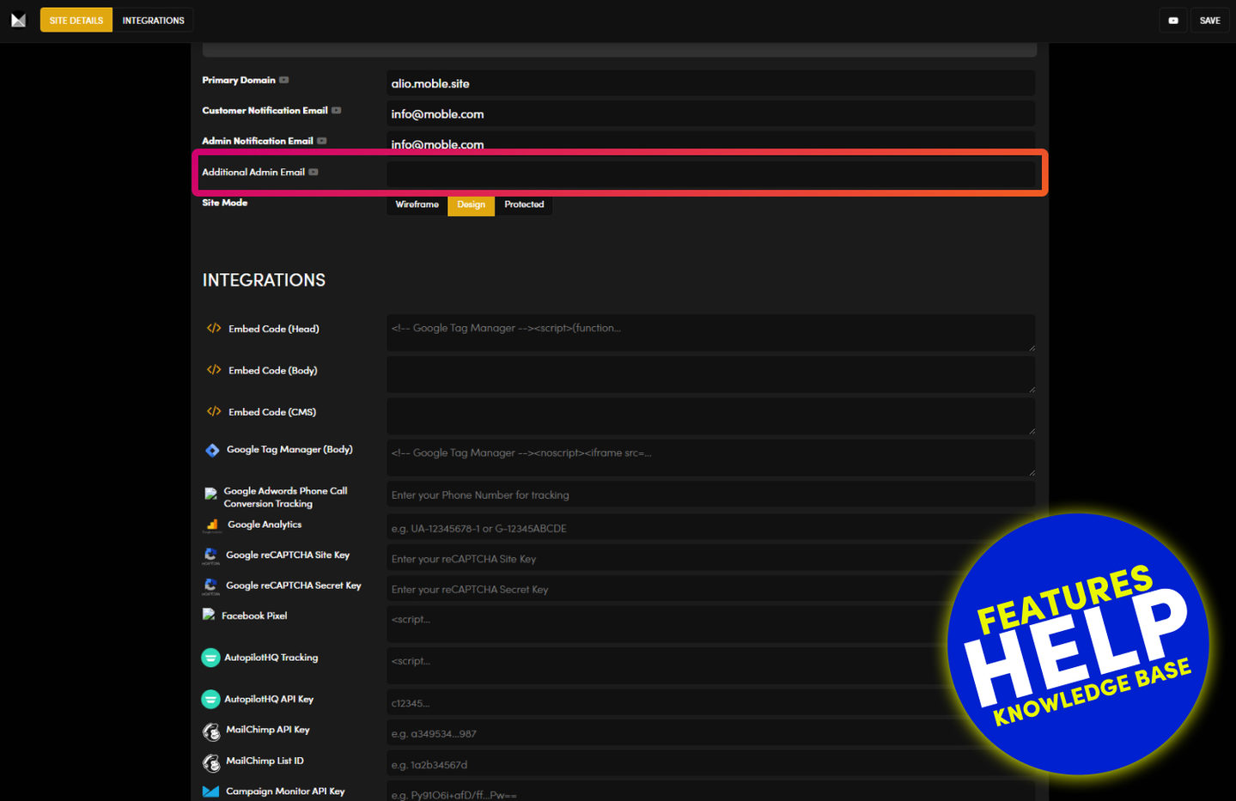
Task: Click the Additional Admin Email field
Action: click(x=709, y=174)
